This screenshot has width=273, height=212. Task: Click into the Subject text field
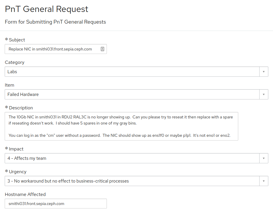point(53,49)
